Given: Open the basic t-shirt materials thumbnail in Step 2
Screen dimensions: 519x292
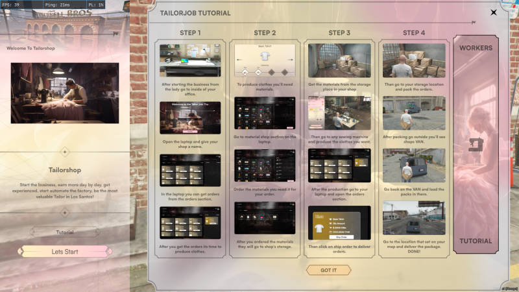Looking at the screenshot, I should pyautogui.click(x=265, y=60).
